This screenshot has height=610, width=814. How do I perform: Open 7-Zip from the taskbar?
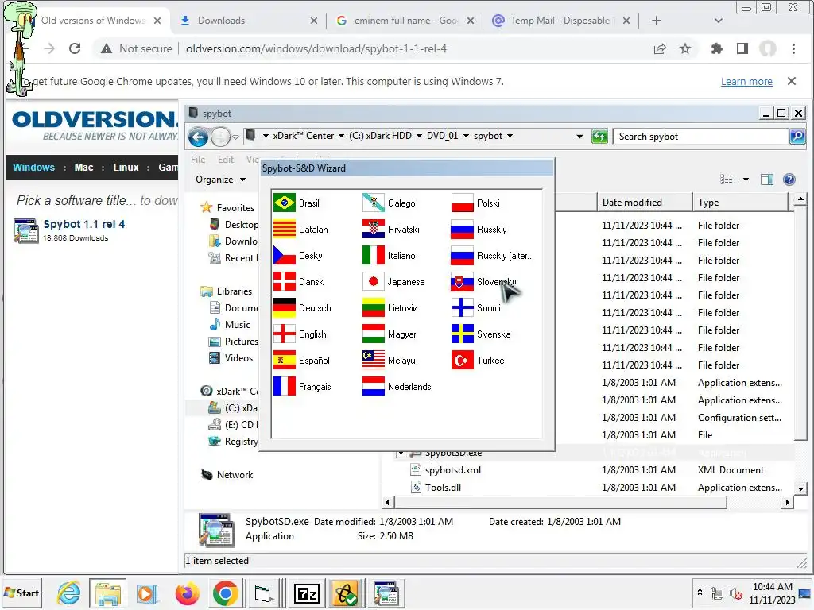pyautogui.click(x=306, y=593)
